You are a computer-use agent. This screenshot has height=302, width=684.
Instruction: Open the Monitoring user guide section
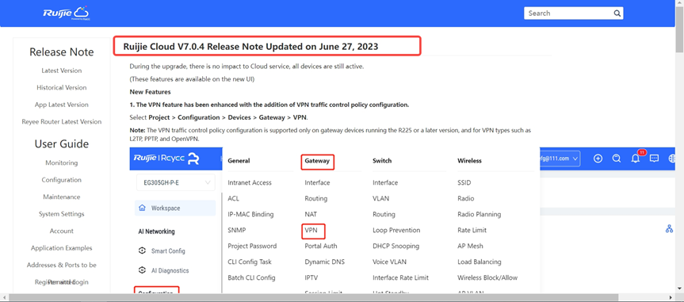62,162
